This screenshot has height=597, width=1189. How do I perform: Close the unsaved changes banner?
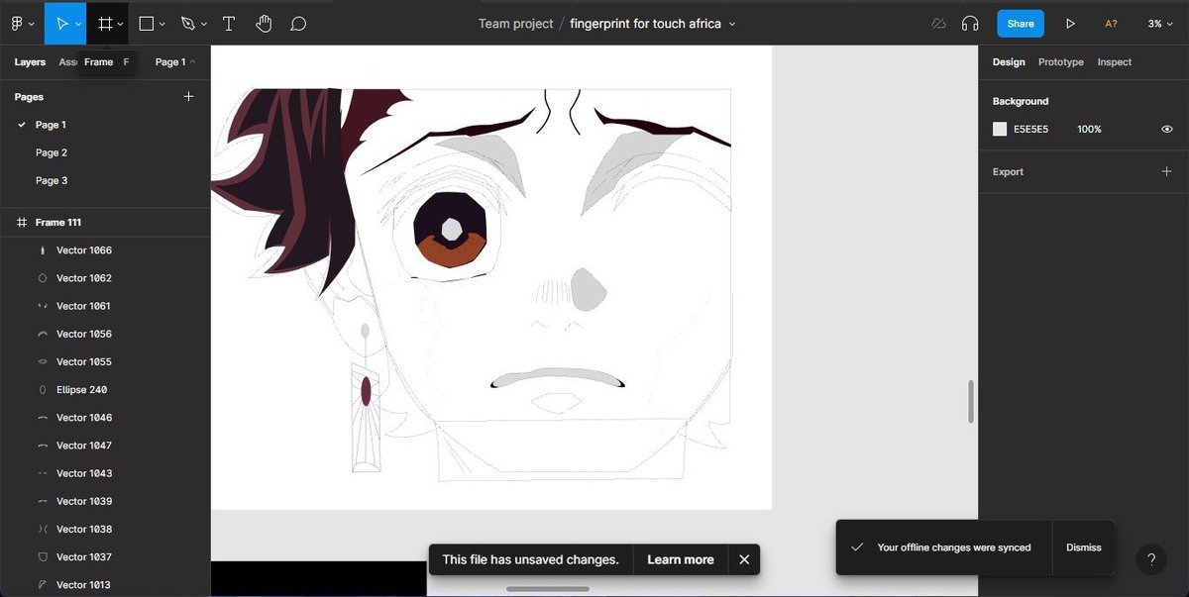click(744, 559)
